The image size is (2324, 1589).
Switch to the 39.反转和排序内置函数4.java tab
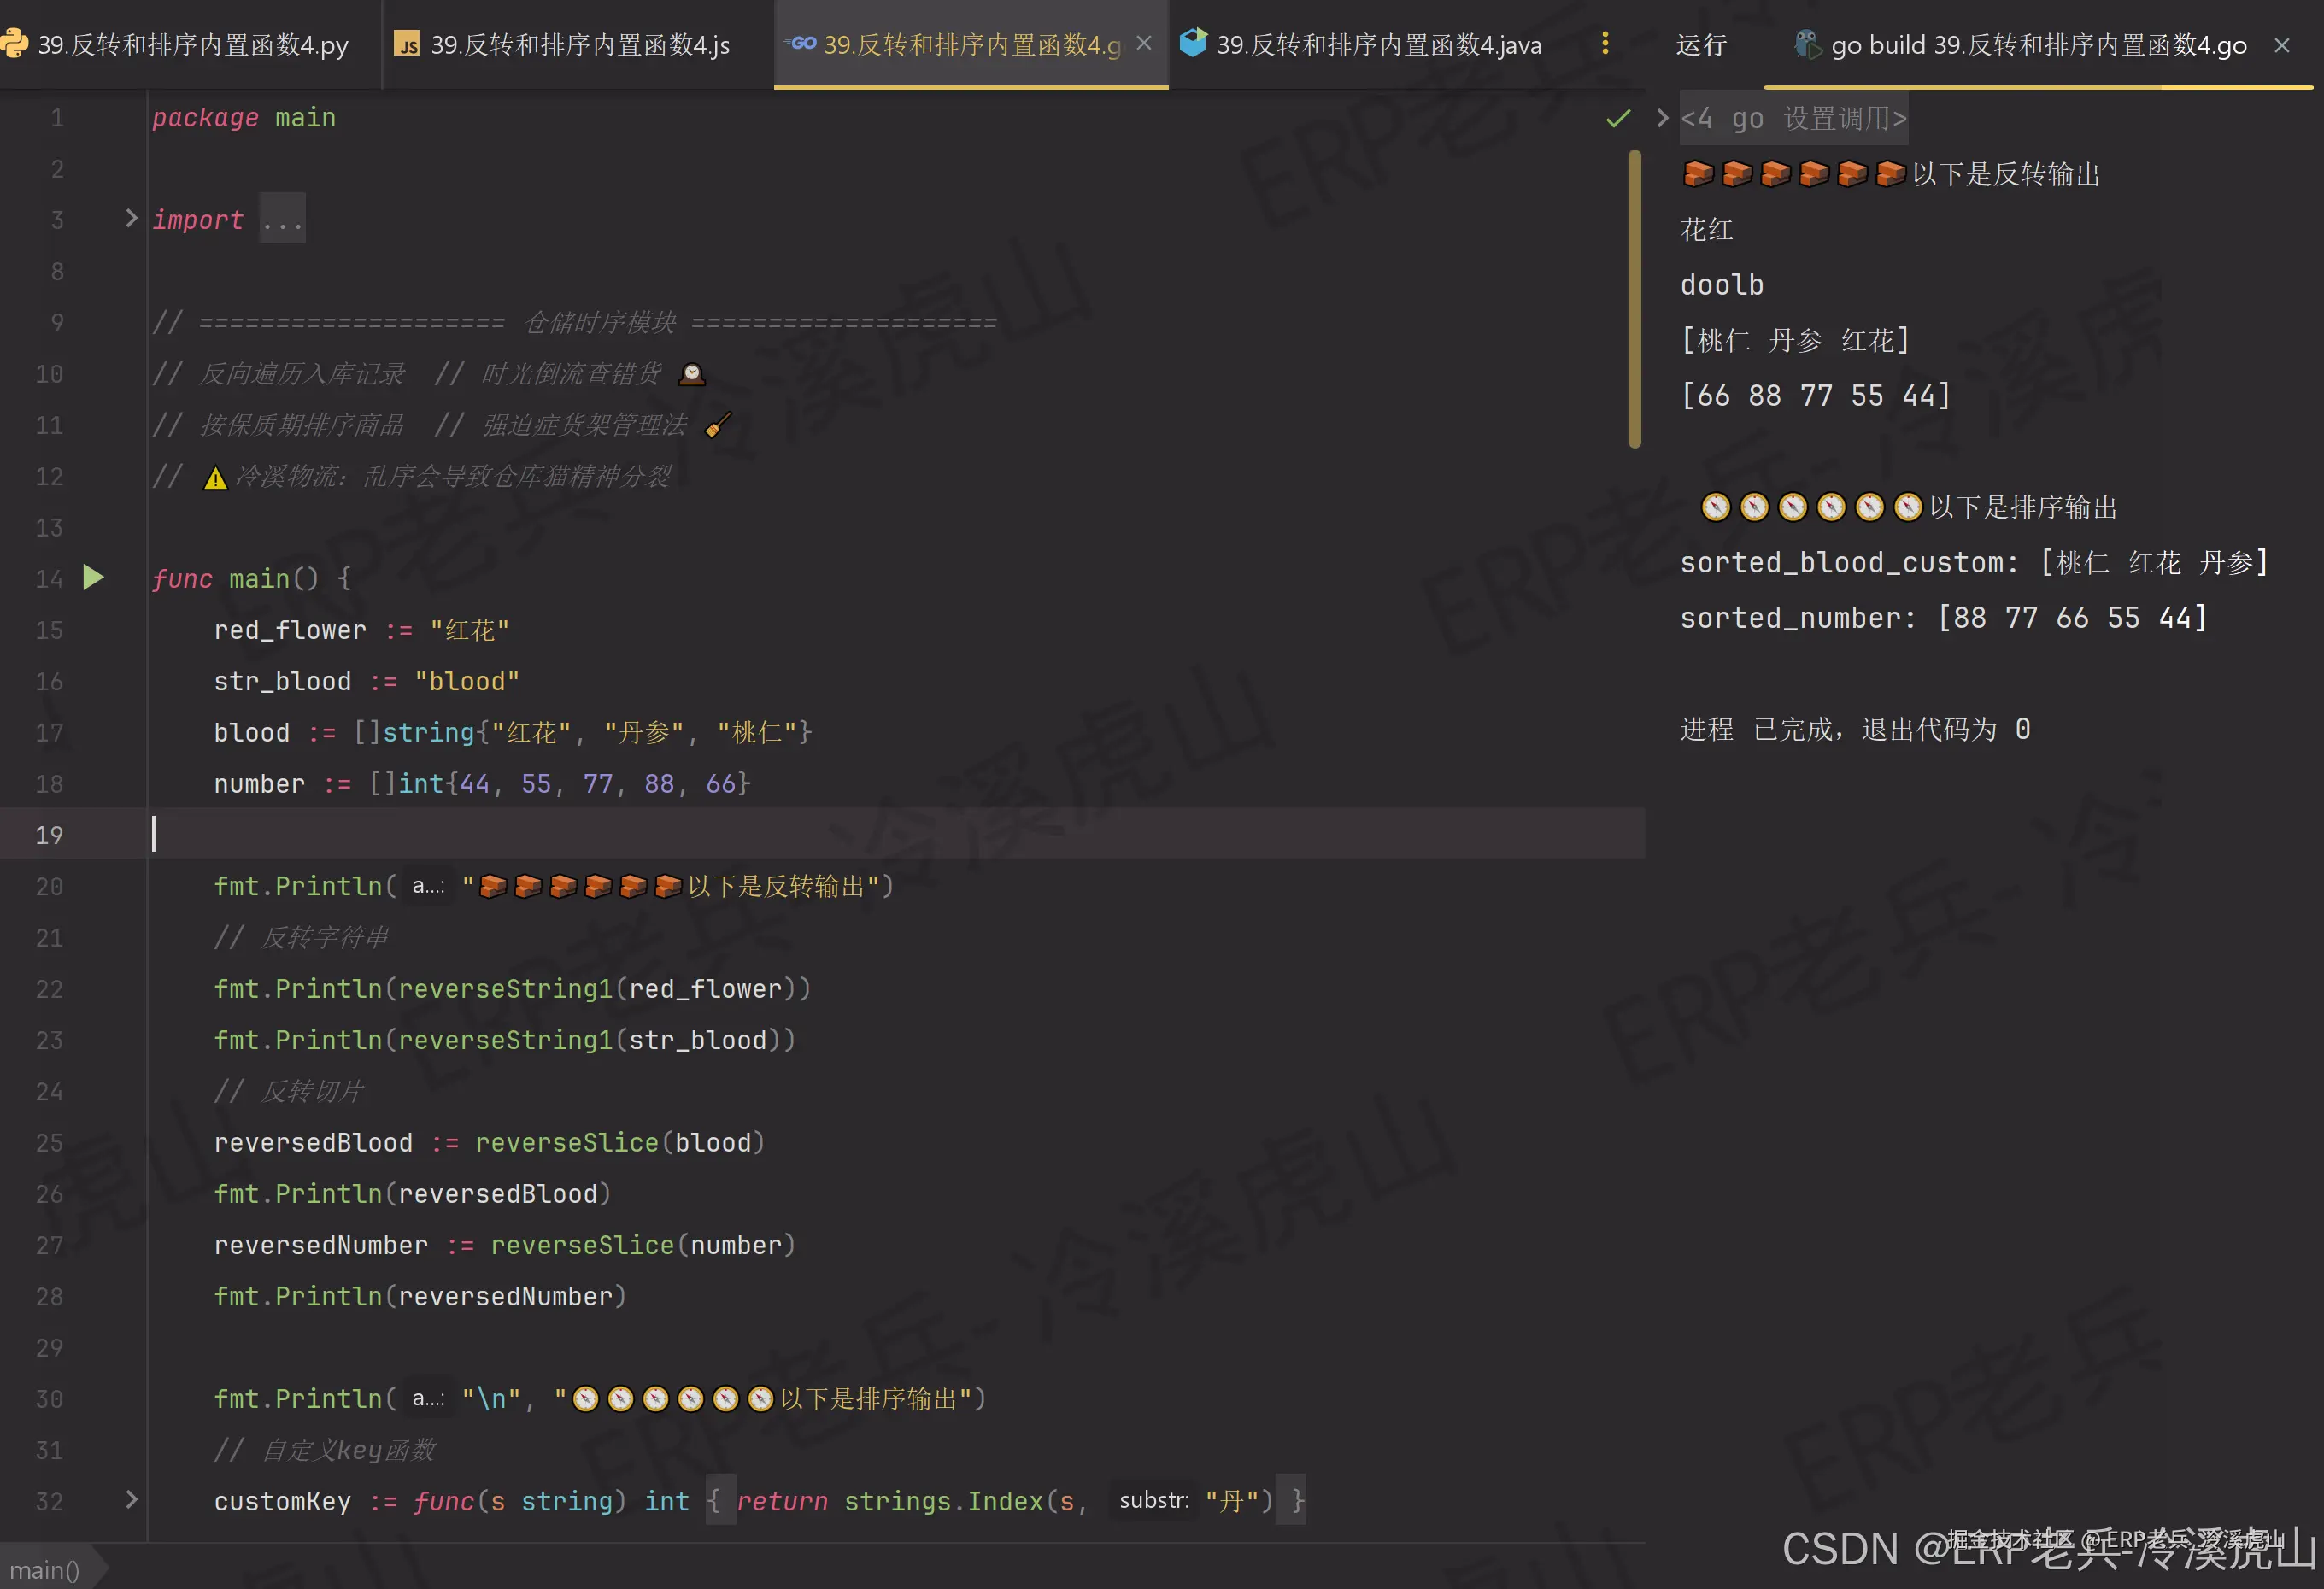point(1378,45)
